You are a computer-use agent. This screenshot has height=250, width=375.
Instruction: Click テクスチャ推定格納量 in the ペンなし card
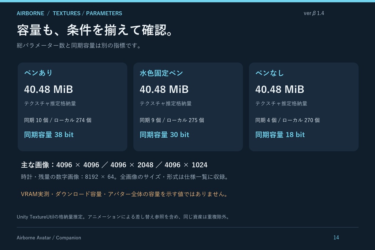281,104
